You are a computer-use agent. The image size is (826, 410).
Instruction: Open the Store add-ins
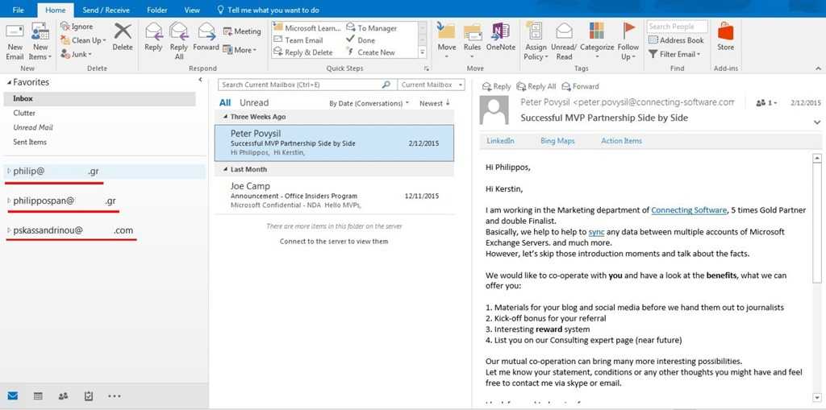[725, 37]
